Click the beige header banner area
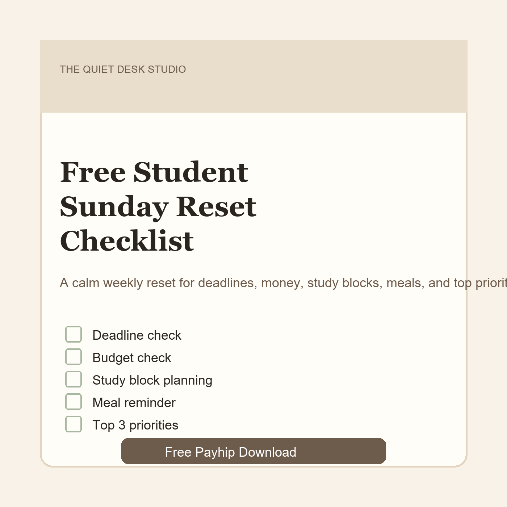Image resolution: width=507 pixels, height=507 pixels. click(x=253, y=76)
